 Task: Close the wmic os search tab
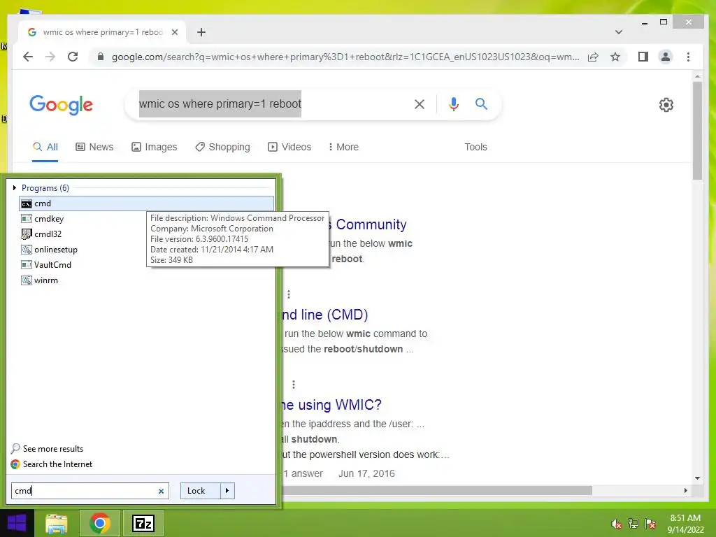tap(174, 32)
